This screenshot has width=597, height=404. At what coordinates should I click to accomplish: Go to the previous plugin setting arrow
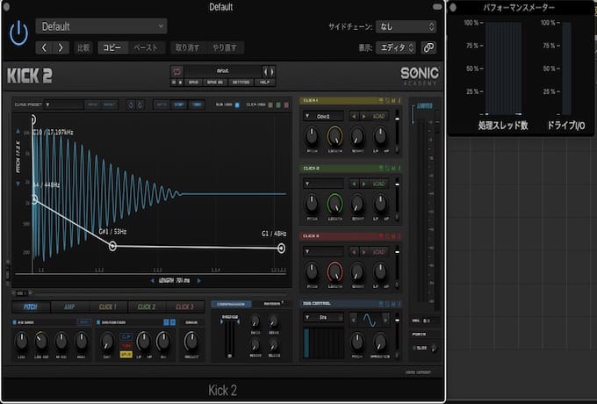[44, 47]
